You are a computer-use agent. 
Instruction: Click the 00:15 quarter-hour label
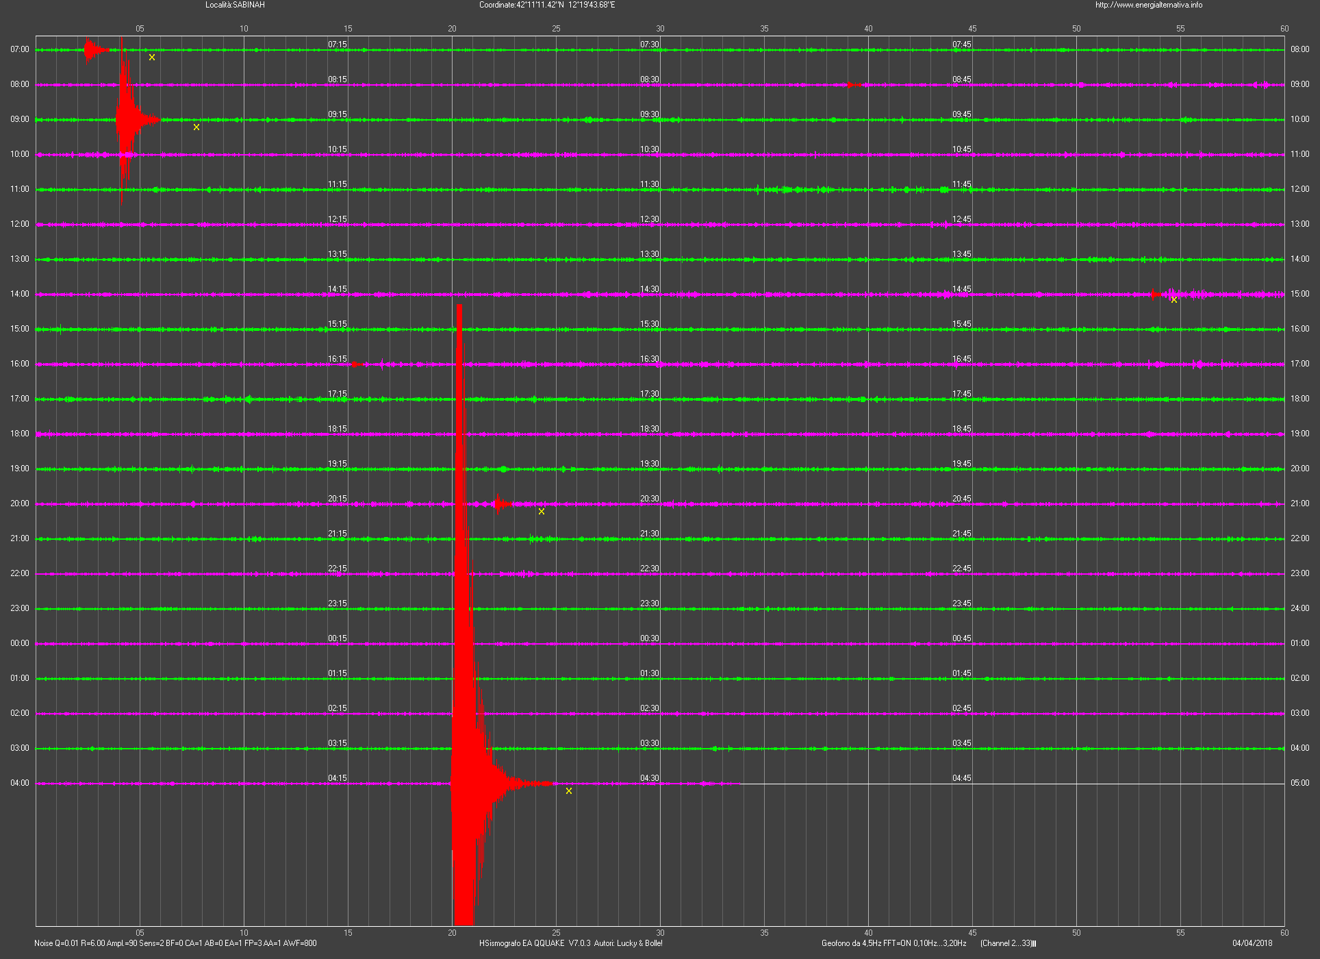(338, 638)
